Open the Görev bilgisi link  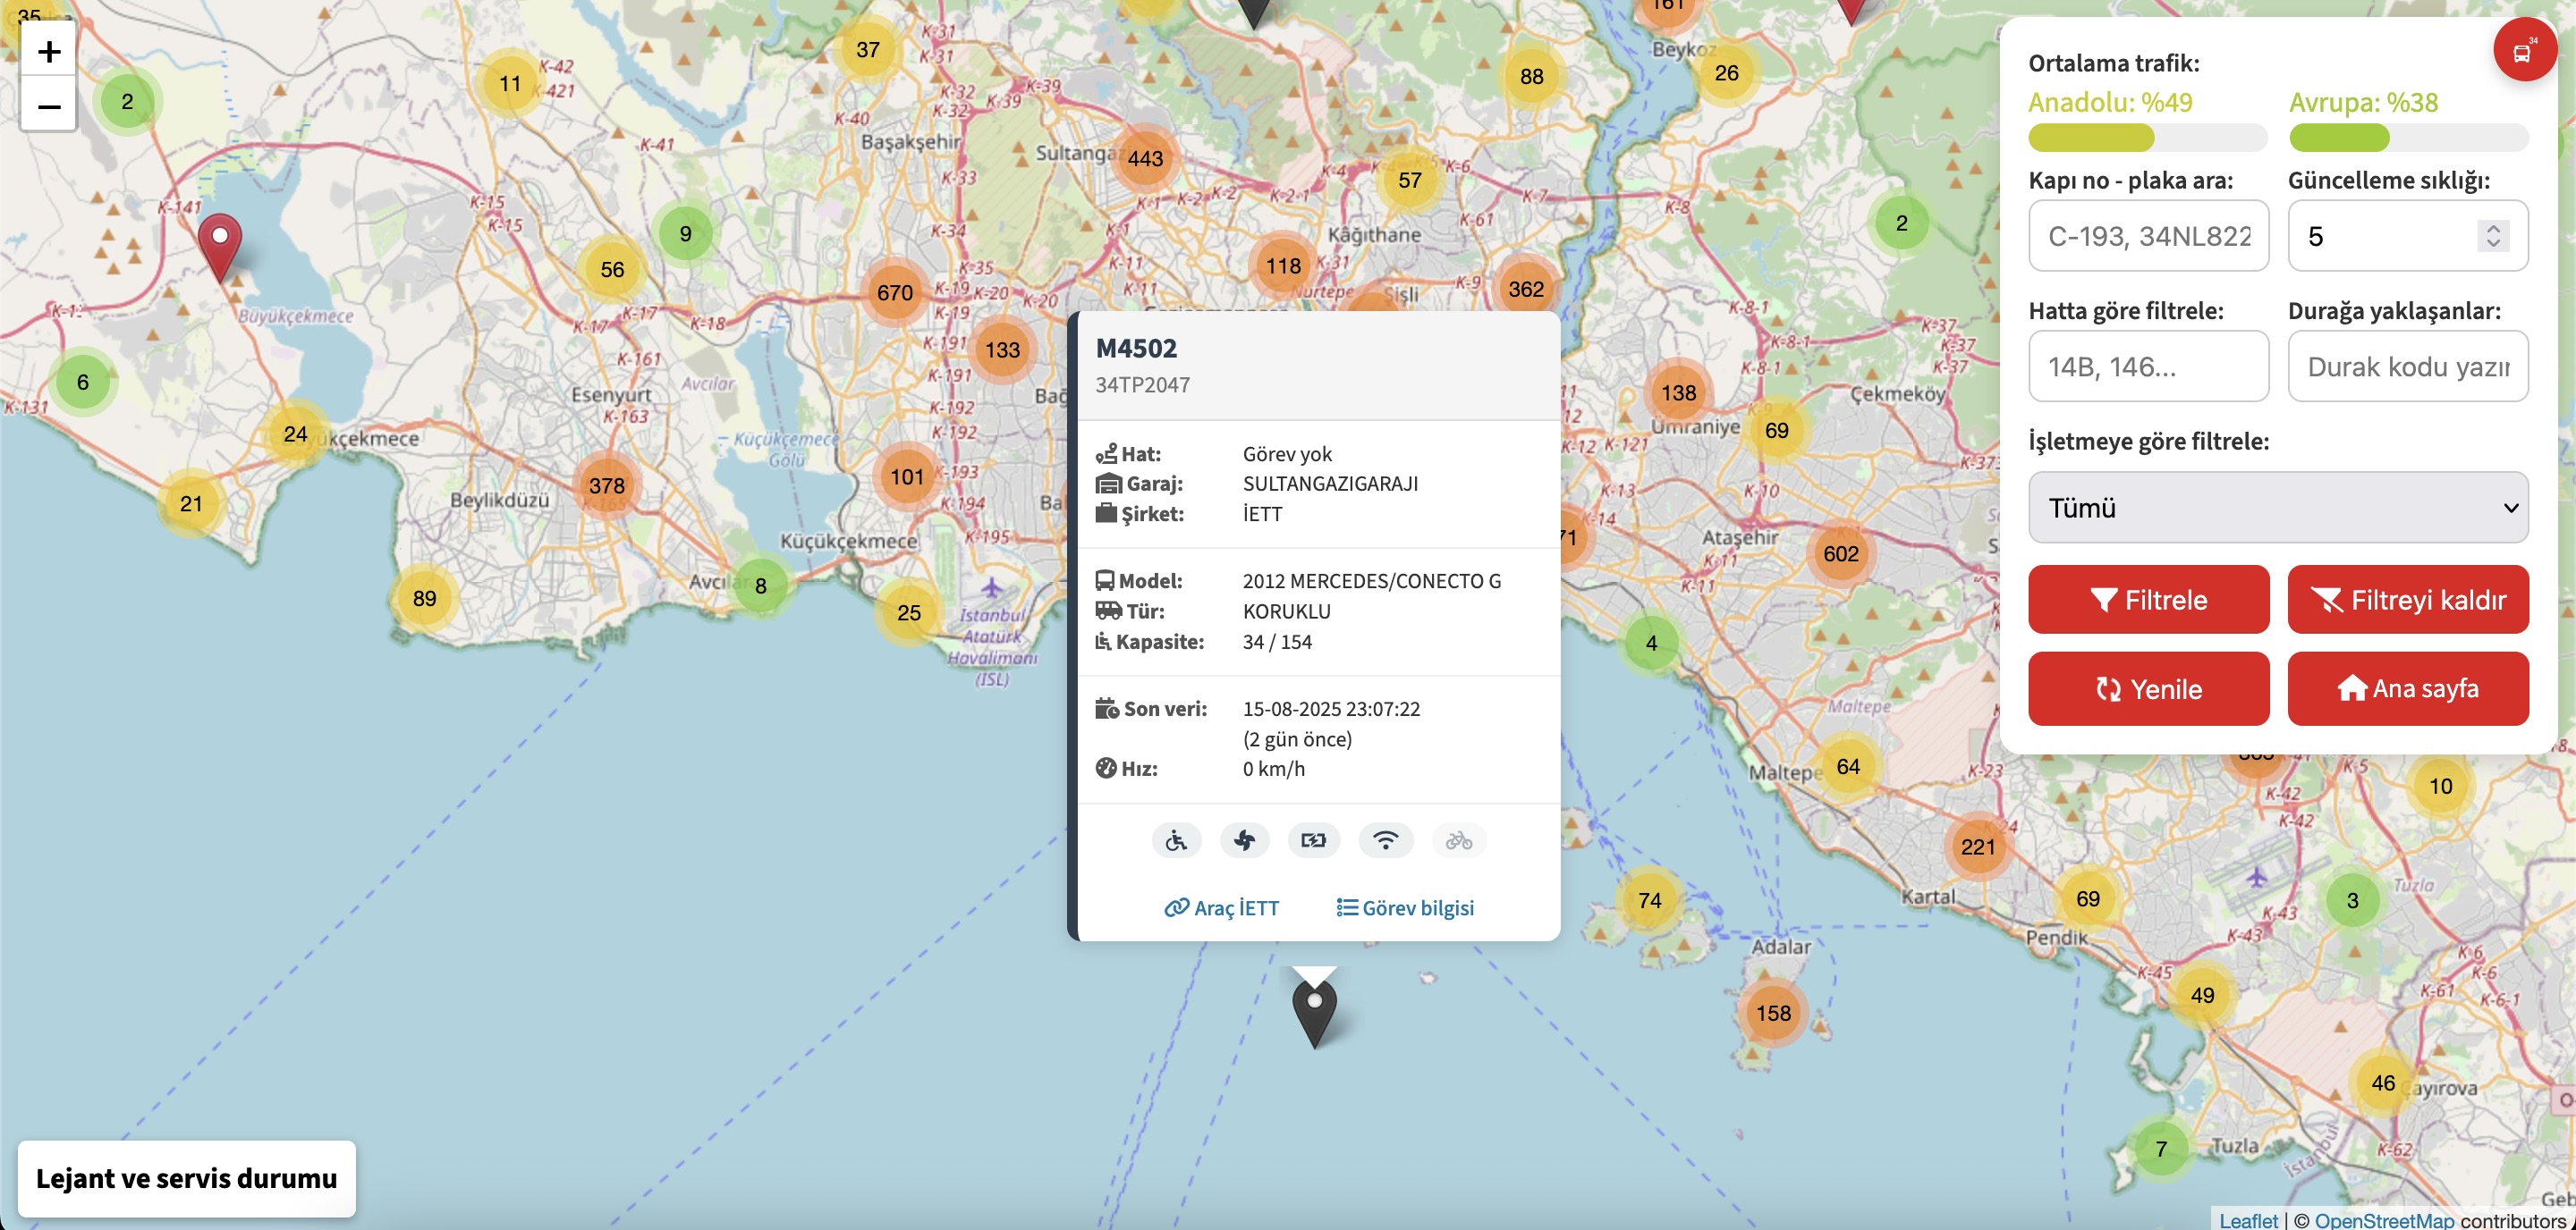(1405, 907)
